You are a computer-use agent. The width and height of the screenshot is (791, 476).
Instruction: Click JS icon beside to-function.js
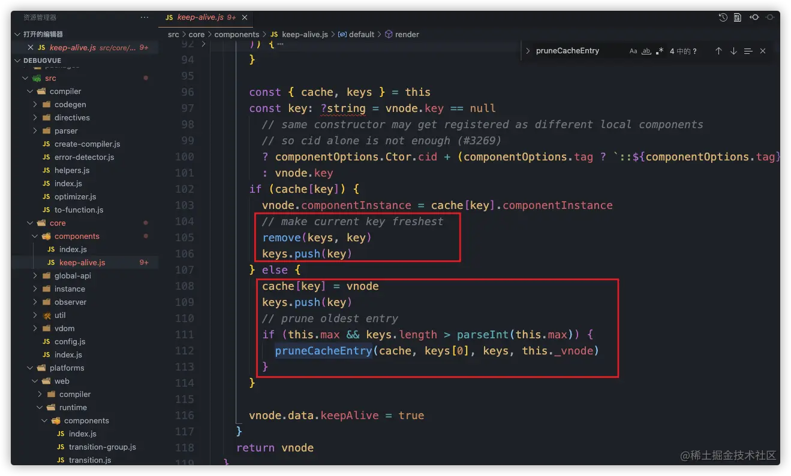46,210
